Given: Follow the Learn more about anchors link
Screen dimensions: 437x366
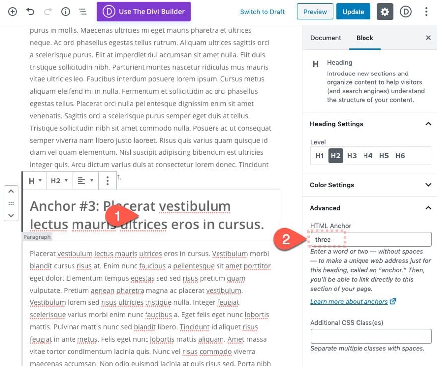Looking at the screenshot, I should click(349, 302).
